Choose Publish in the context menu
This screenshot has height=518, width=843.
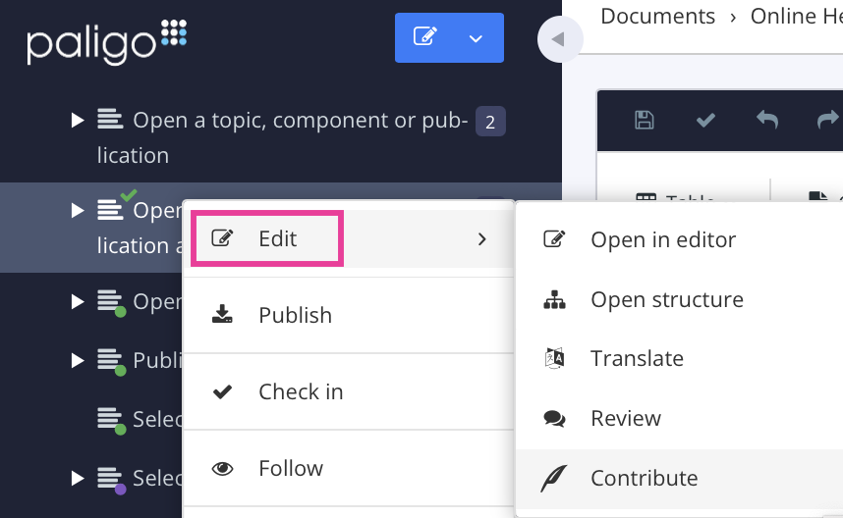point(349,316)
